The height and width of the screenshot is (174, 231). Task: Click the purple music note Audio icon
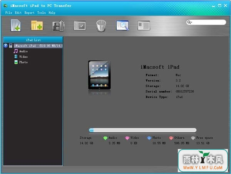click(x=16, y=51)
